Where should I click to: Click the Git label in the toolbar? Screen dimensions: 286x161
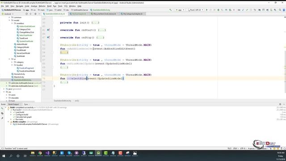click(x=239, y=10)
